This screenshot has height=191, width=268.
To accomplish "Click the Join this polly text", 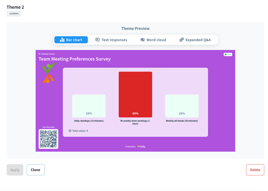I will click(49, 127).
